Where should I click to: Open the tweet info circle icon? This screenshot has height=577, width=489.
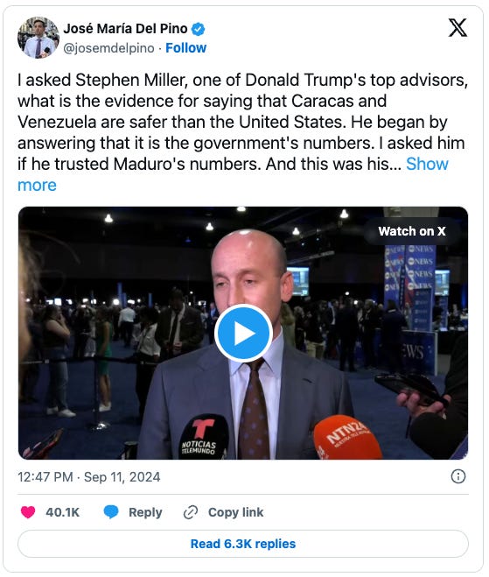pyautogui.click(x=458, y=476)
